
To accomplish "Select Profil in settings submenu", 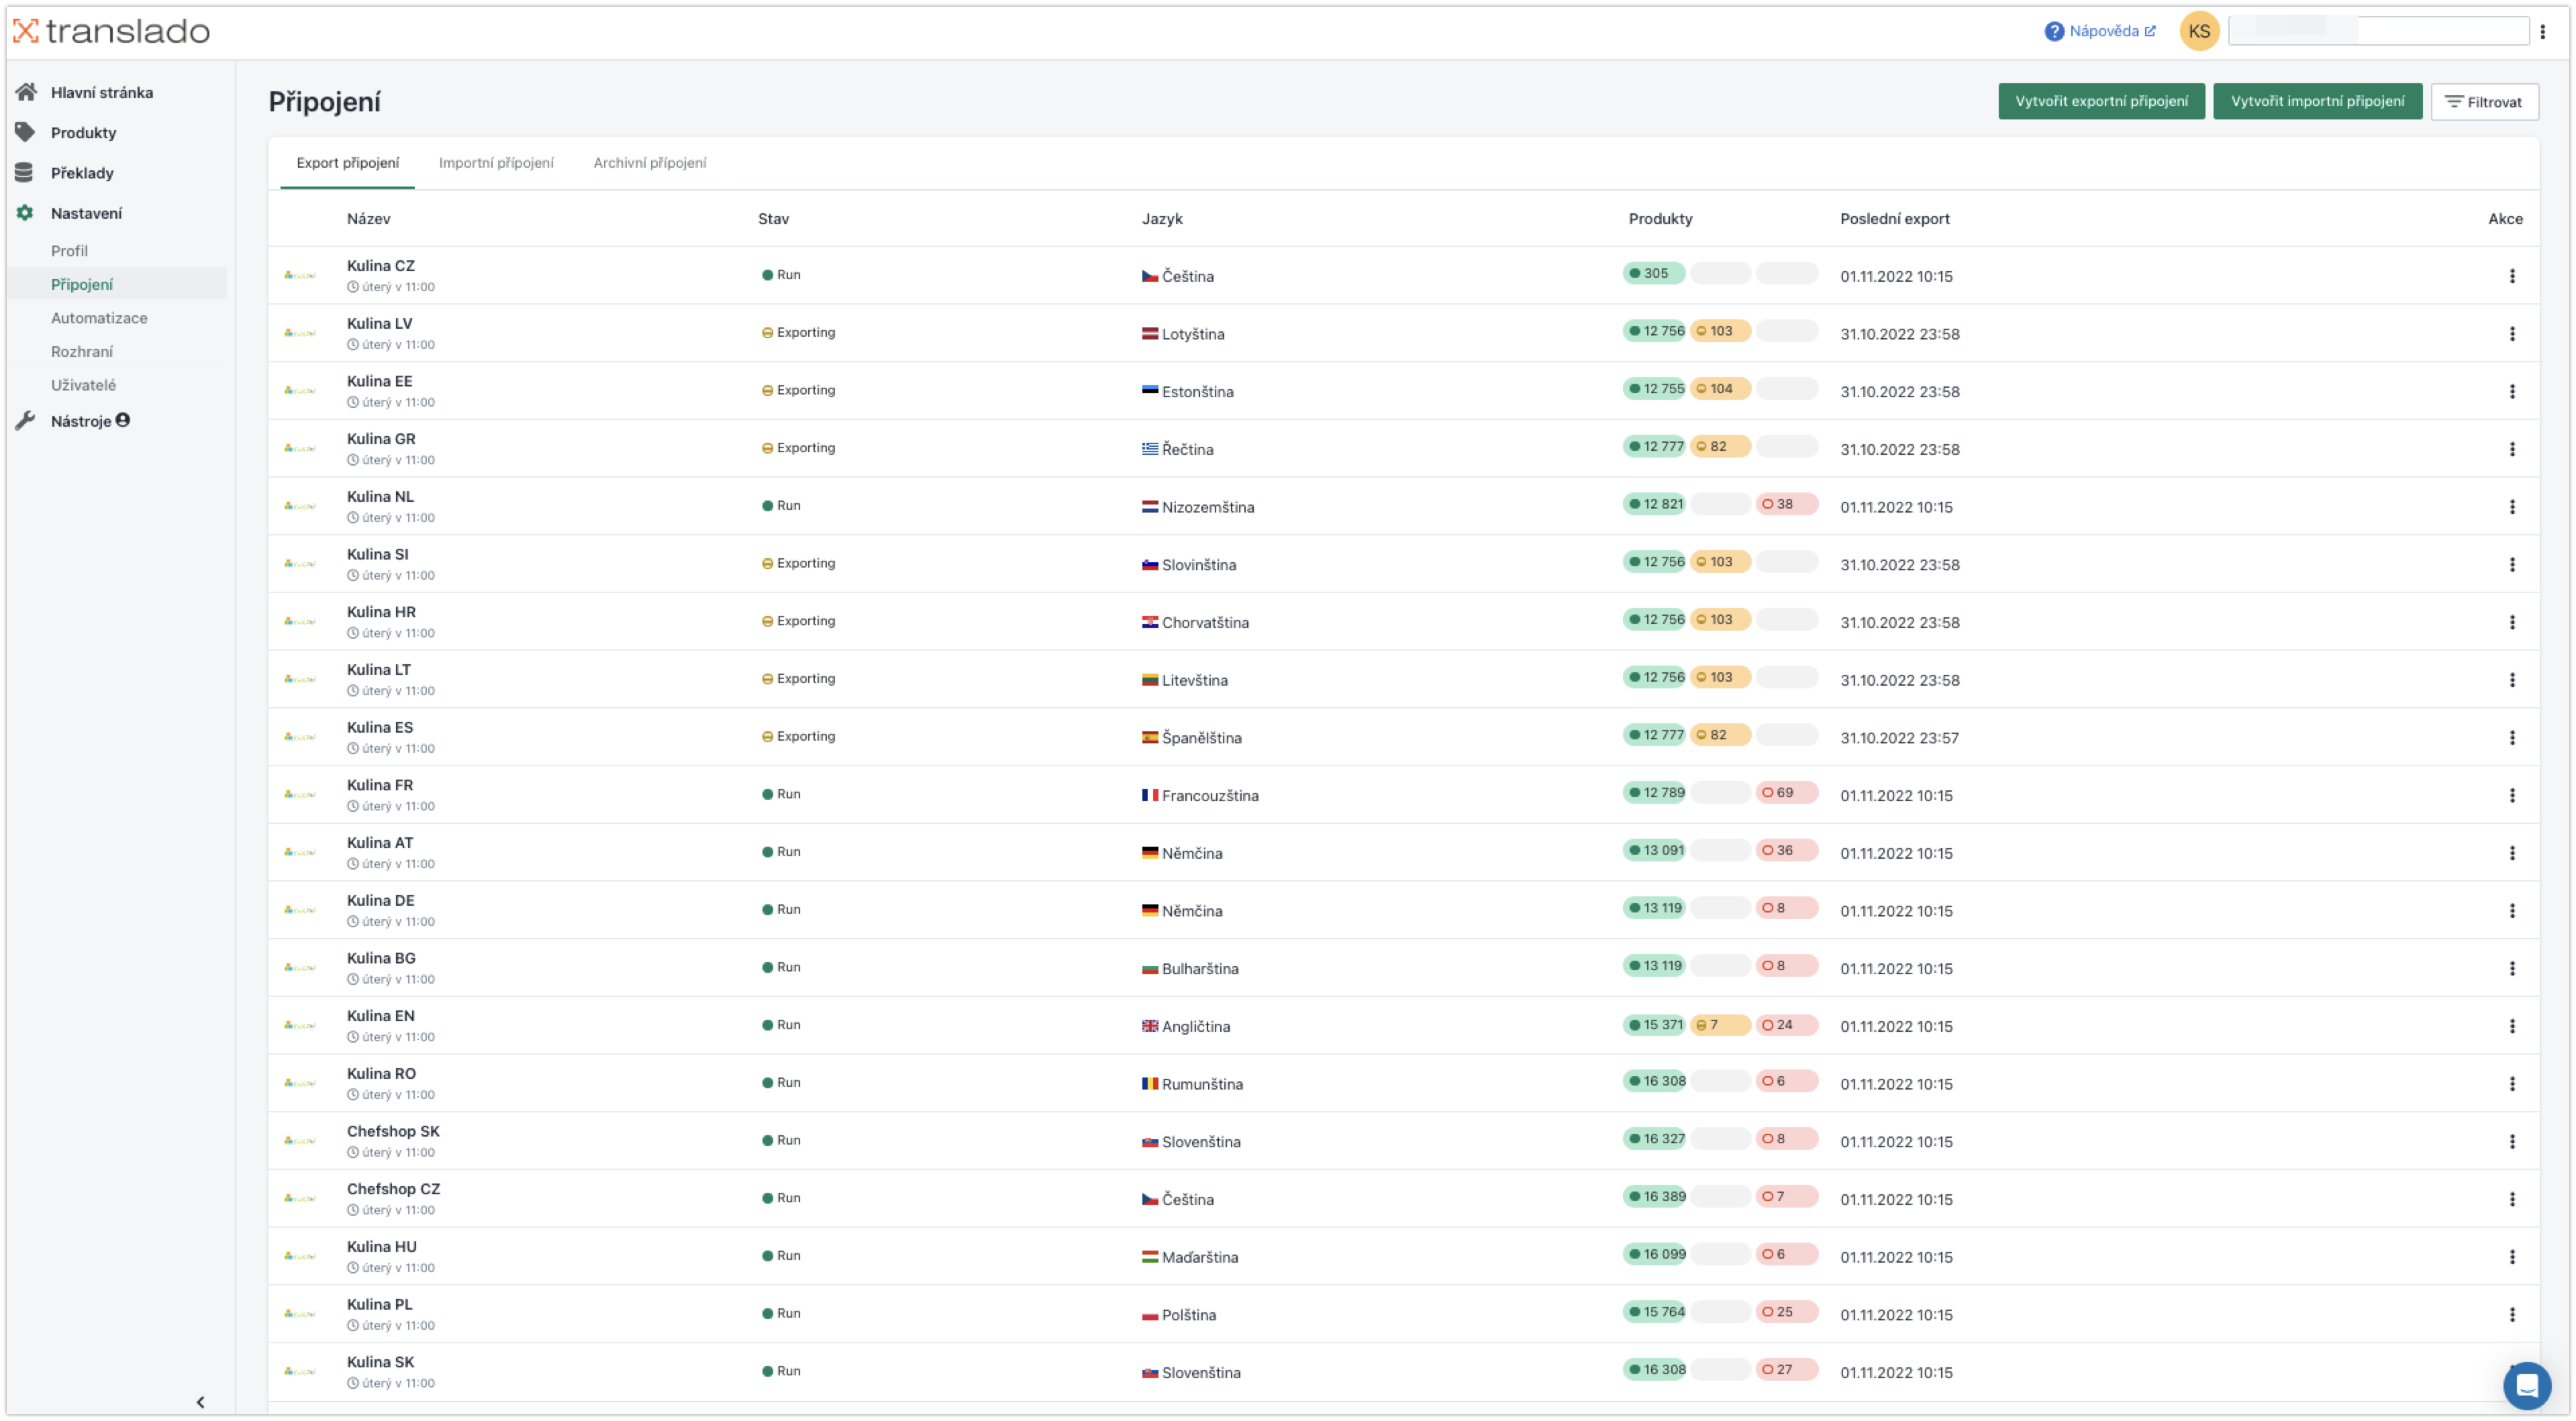I will click(x=69, y=251).
